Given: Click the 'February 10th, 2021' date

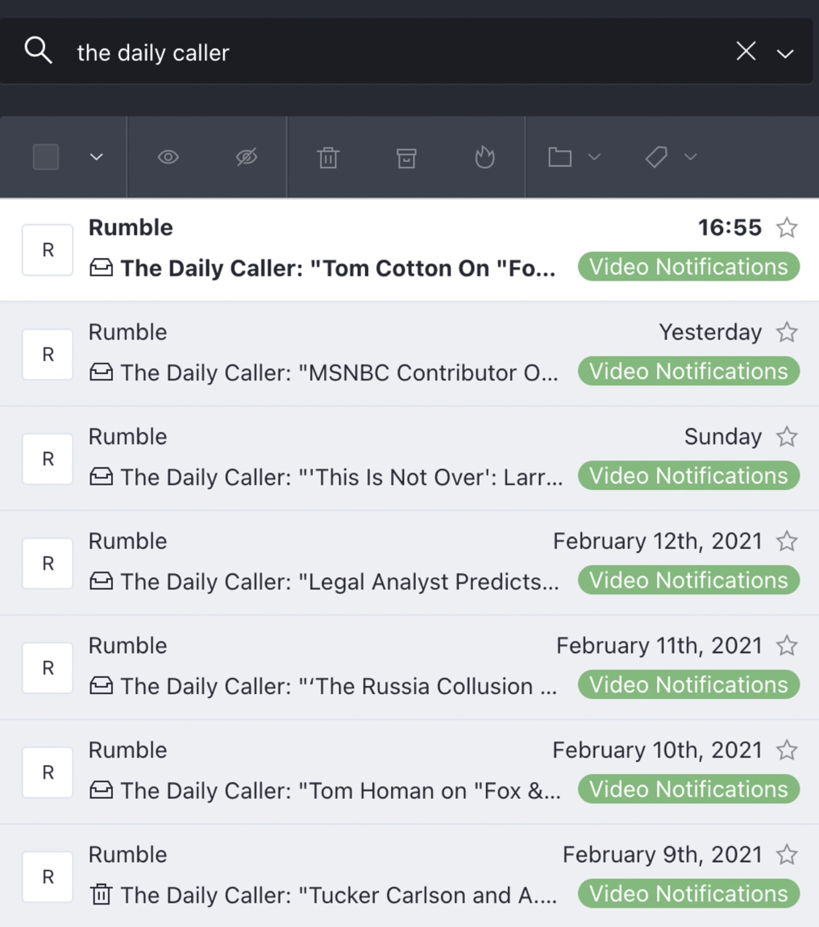Looking at the screenshot, I should (x=658, y=750).
